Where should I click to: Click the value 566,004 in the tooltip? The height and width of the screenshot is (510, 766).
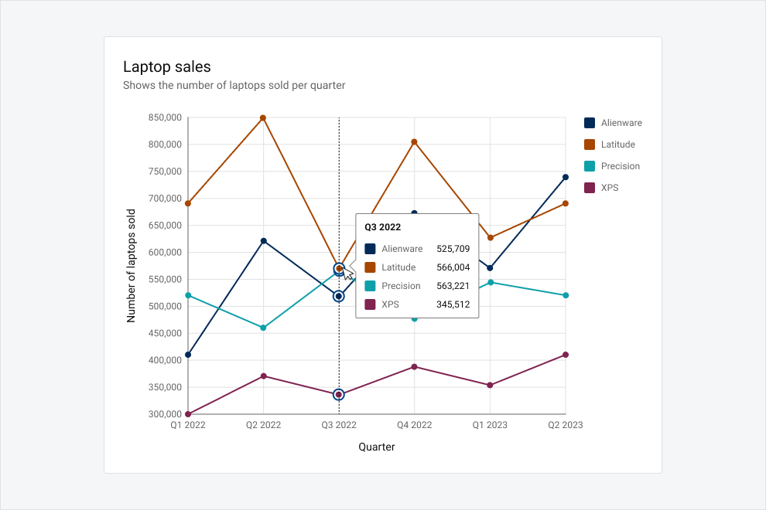[454, 267]
